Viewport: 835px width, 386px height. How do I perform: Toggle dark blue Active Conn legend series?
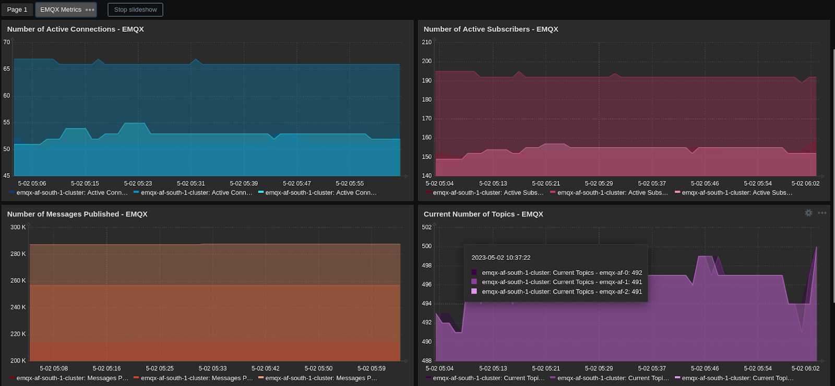68,192
